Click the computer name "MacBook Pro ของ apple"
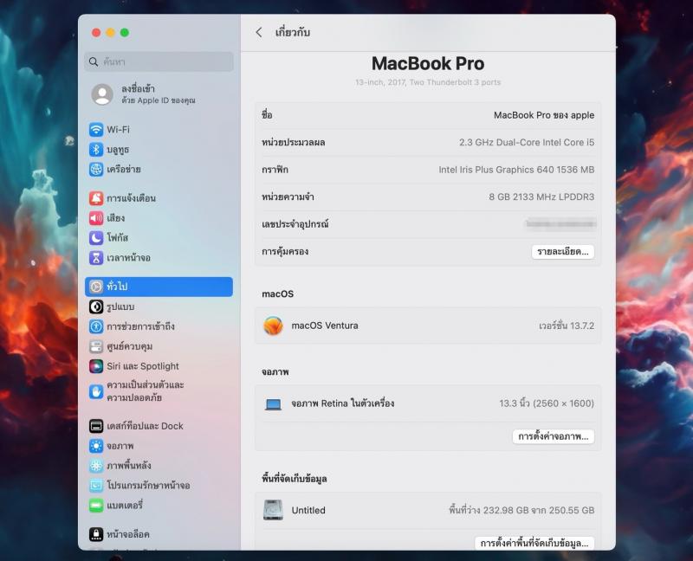The width and height of the screenshot is (693, 561). coord(544,115)
